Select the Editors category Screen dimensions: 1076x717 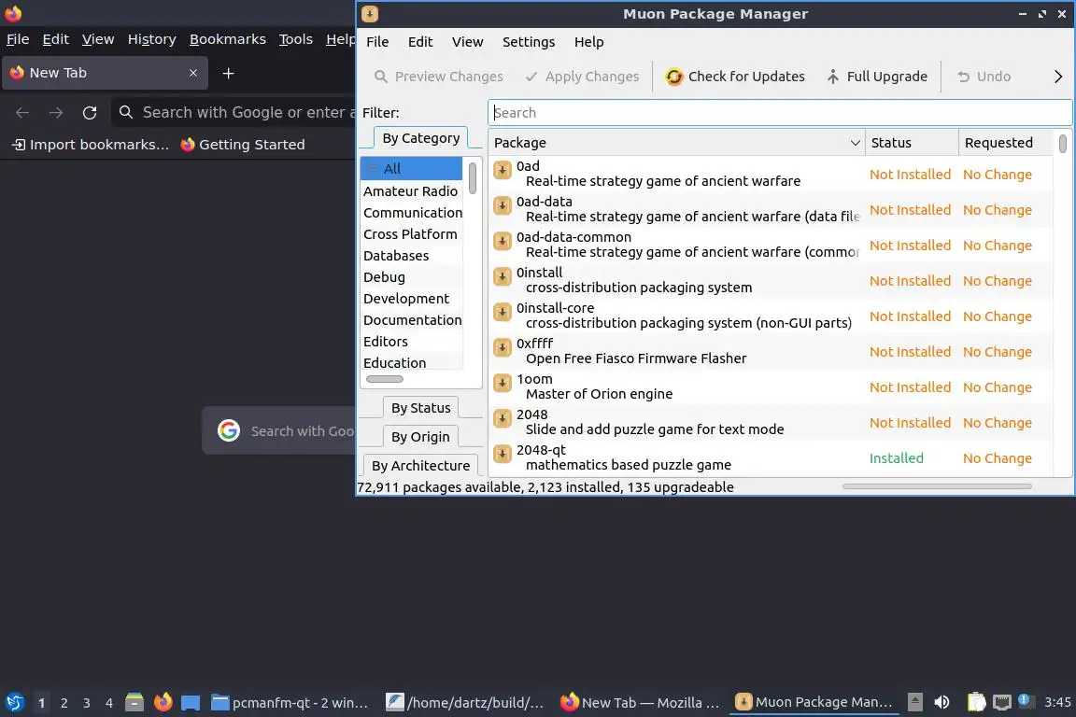click(411, 341)
